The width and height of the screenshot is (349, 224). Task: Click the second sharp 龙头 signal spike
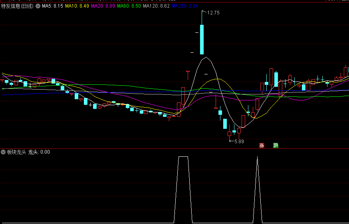coord(257,158)
